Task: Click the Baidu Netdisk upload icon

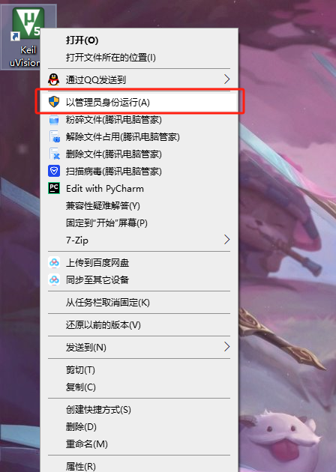Action: tap(54, 262)
